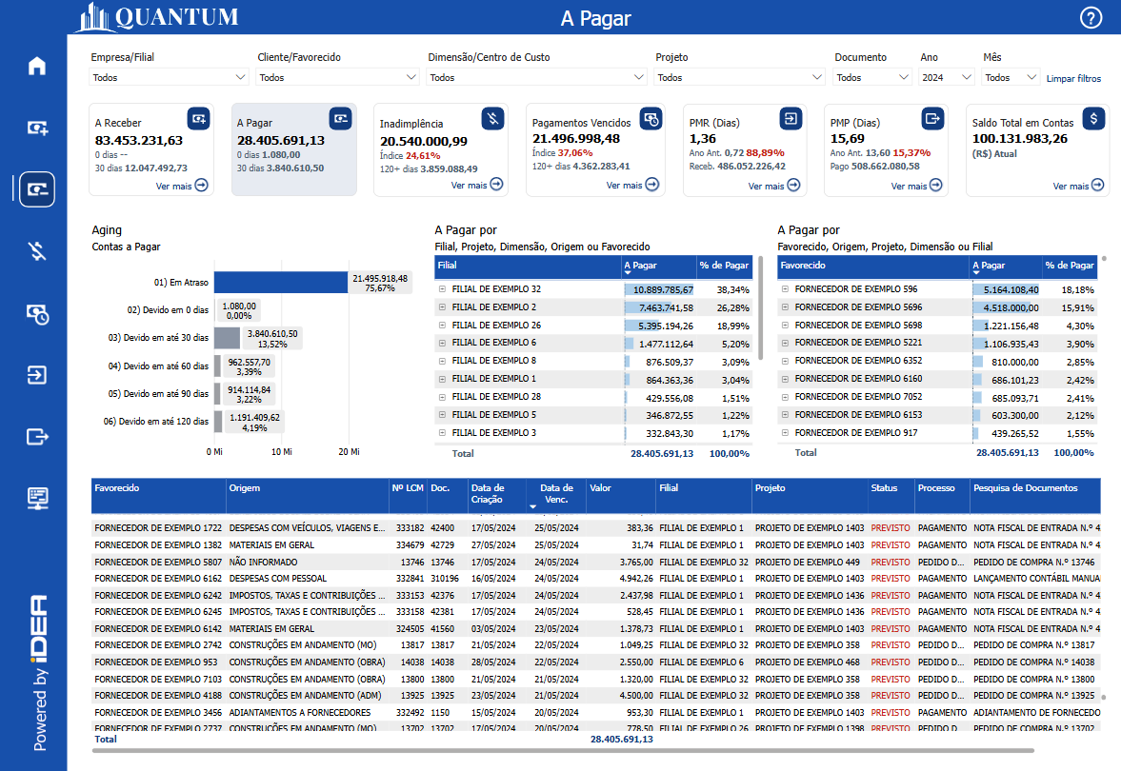Toggle sort order on the Data de Venc. column

point(556,493)
